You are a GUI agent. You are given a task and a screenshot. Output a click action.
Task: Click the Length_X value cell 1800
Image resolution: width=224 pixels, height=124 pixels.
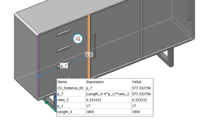tap(142, 112)
